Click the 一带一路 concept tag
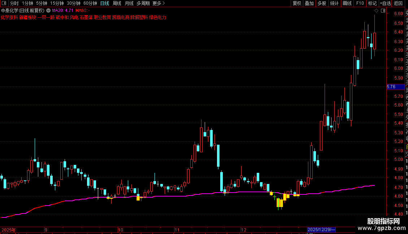The height and width of the screenshot is (234, 408). click(x=46, y=17)
